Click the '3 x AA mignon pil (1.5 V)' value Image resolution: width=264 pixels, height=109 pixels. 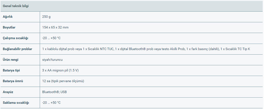point(61,70)
